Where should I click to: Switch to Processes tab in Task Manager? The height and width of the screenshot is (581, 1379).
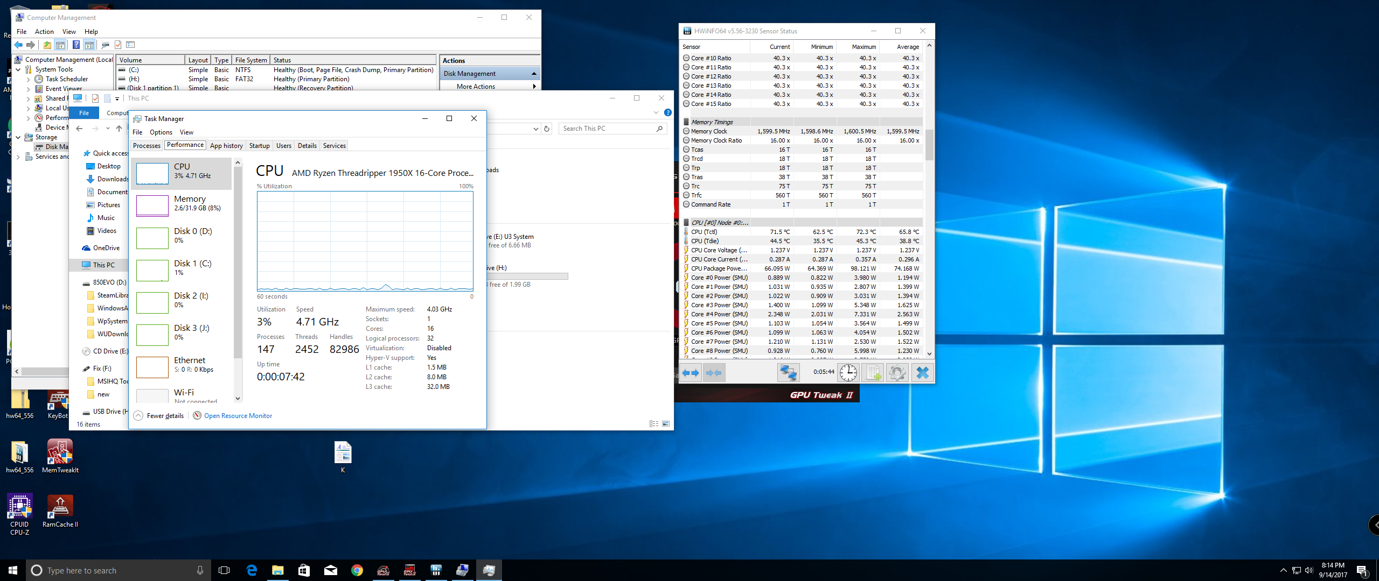(147, 146)
